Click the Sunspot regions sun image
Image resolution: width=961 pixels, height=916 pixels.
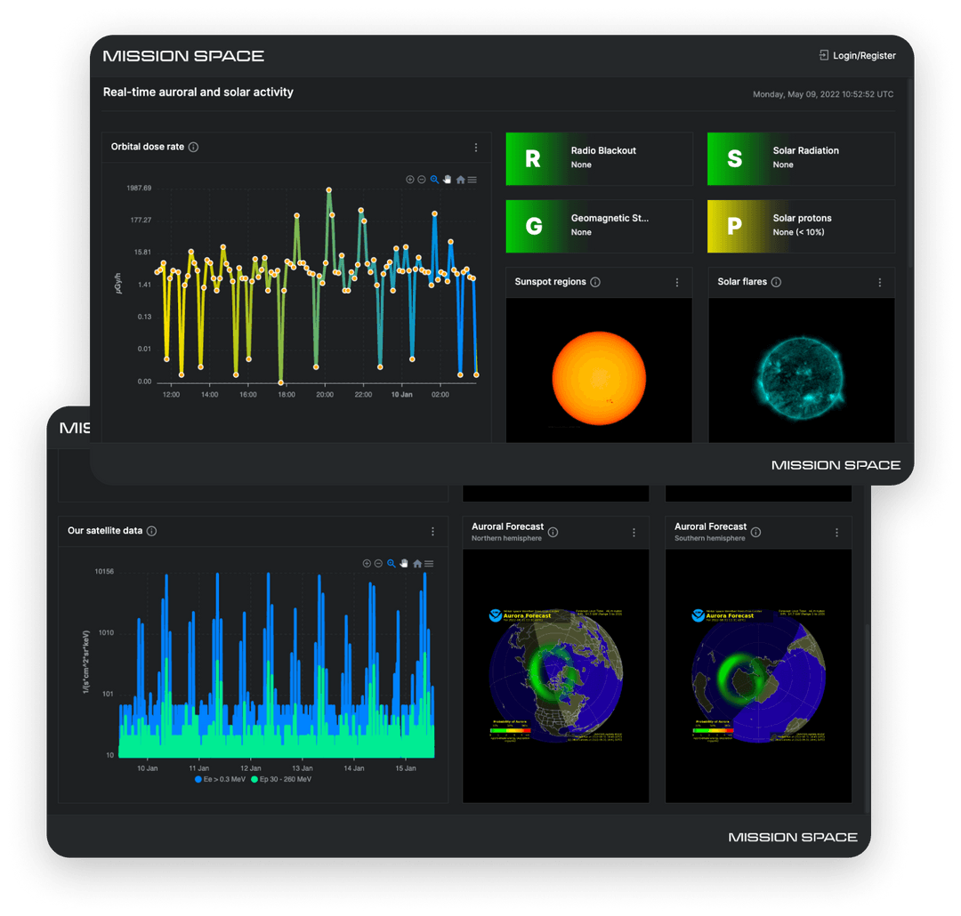coord(598,377)
